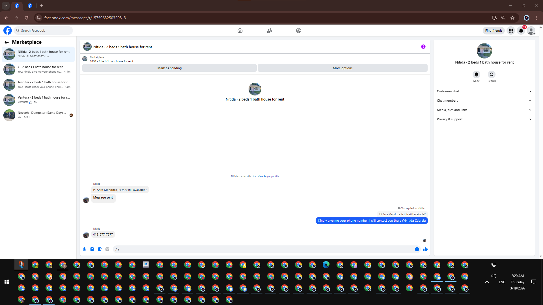
Task: Click the voice clip microphone icon
Action: [84, 249]
